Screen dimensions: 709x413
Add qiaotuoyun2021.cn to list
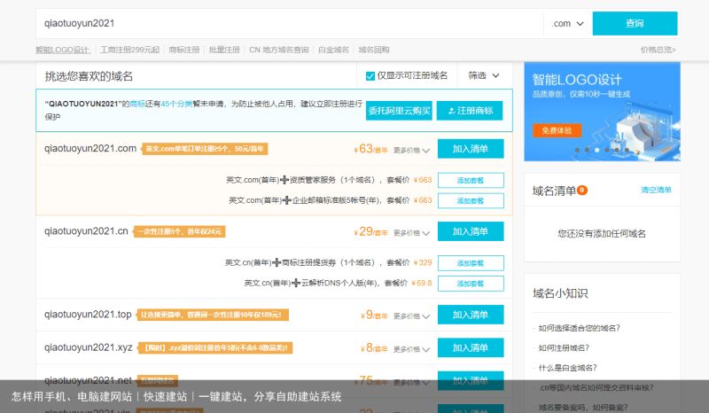point(471,231)
